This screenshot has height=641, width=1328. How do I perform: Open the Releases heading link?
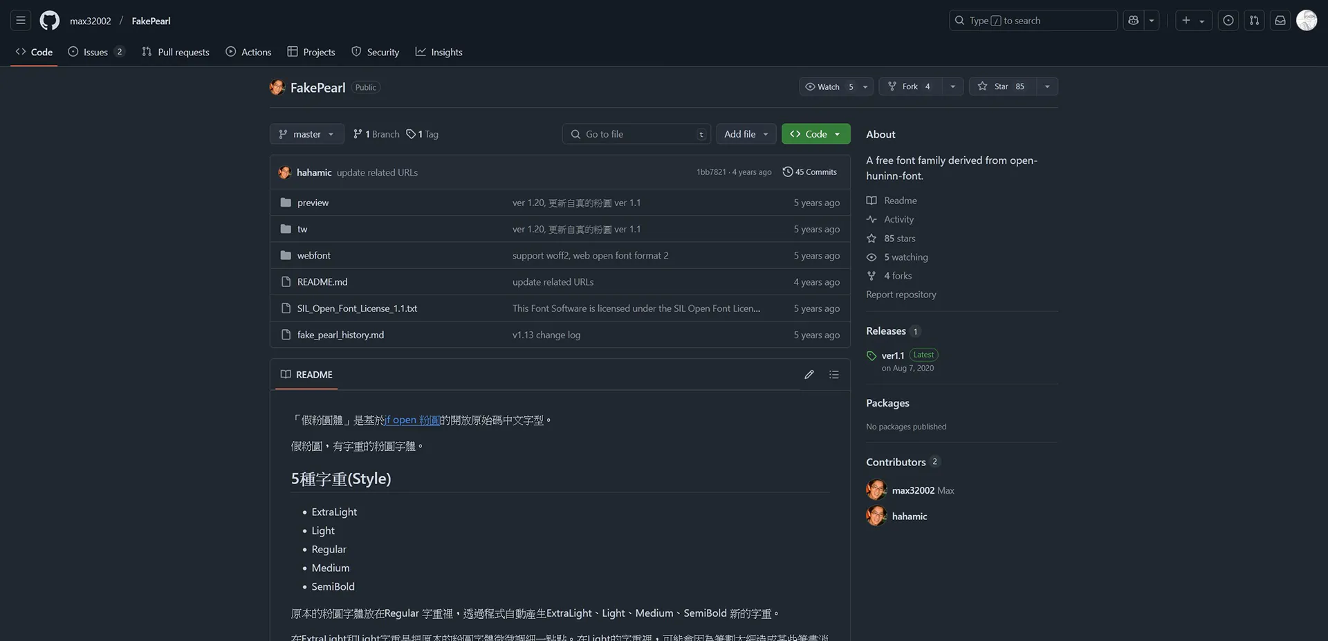pyautogui.click(x=893, y=331)
